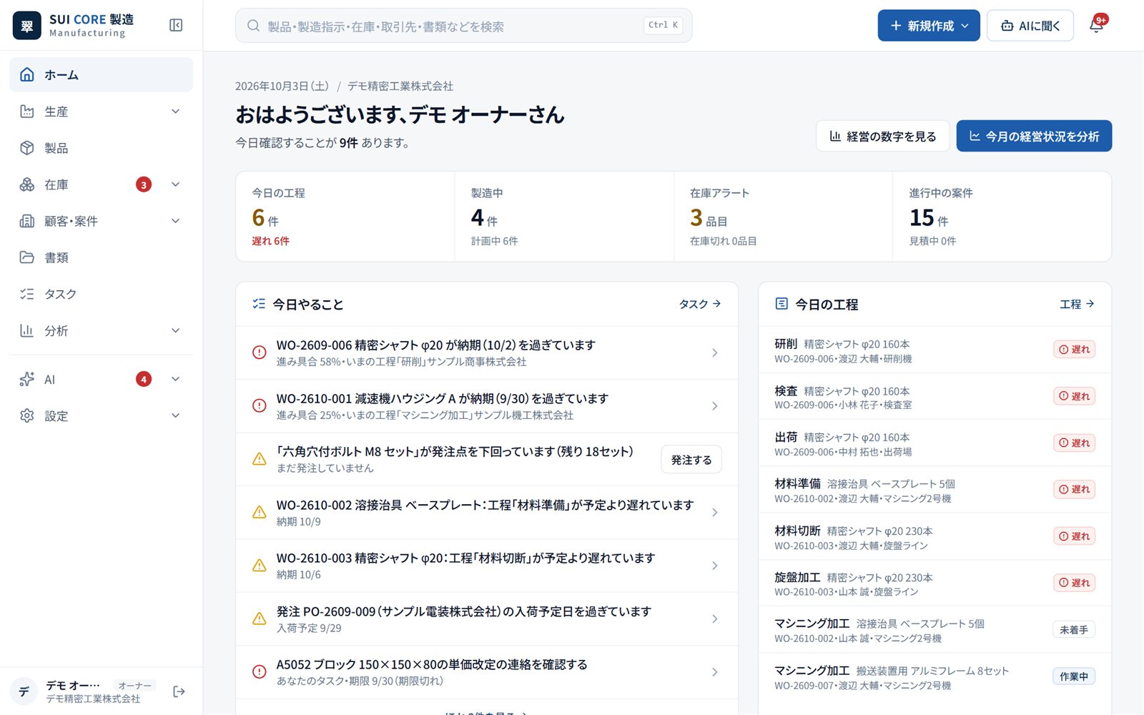Screen dimensions: 1144x715
Task: Open the 製品 menu item
Action: (101, 148)
